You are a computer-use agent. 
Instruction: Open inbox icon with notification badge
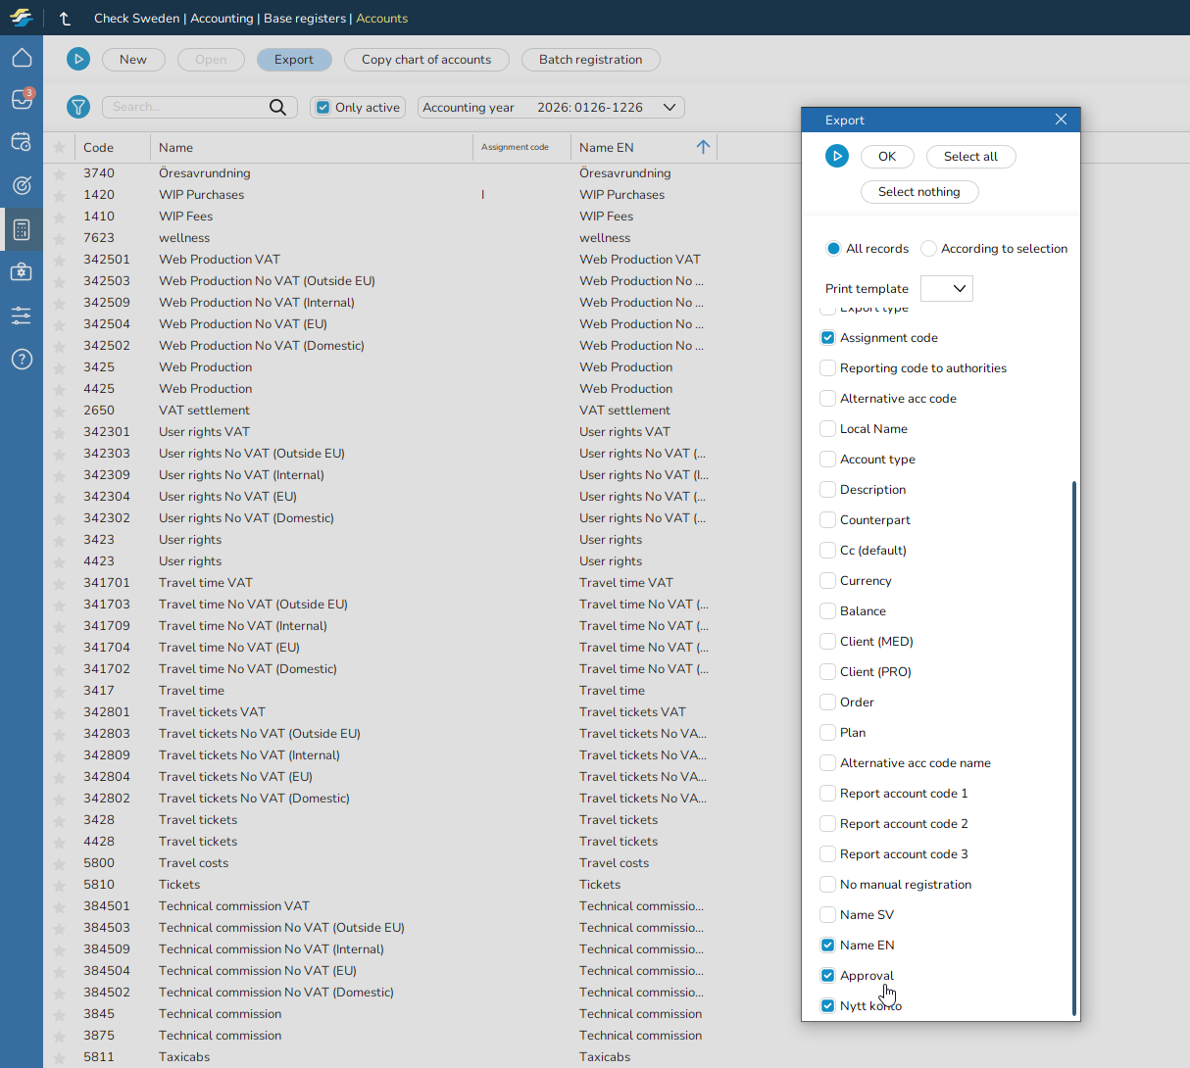pyautogui.click(x=22, y=100)
